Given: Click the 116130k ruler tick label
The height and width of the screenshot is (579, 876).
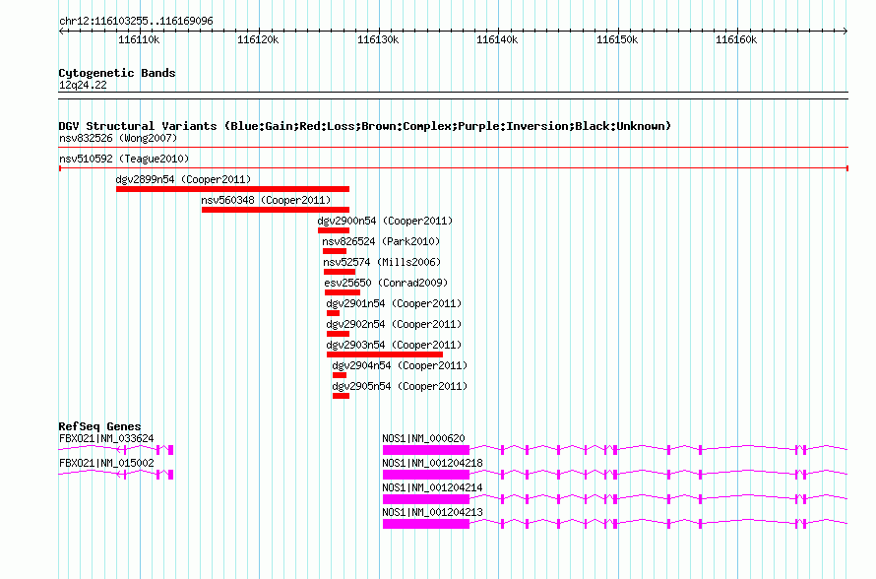Looking at the screenshot, I should (x=378, y=39).
